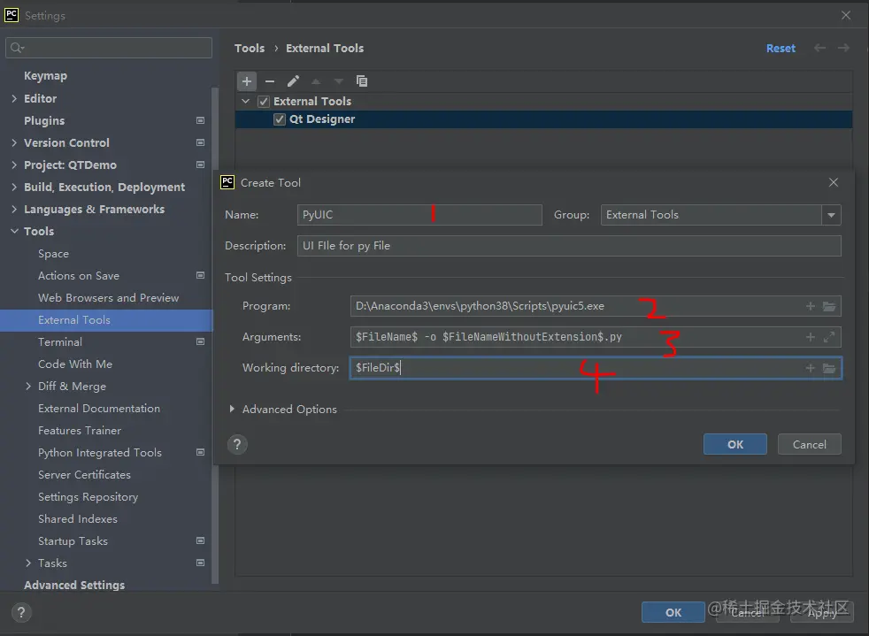
Task: Click the help question mark in Create Tool dialog
Action: [x=237, y=444]
